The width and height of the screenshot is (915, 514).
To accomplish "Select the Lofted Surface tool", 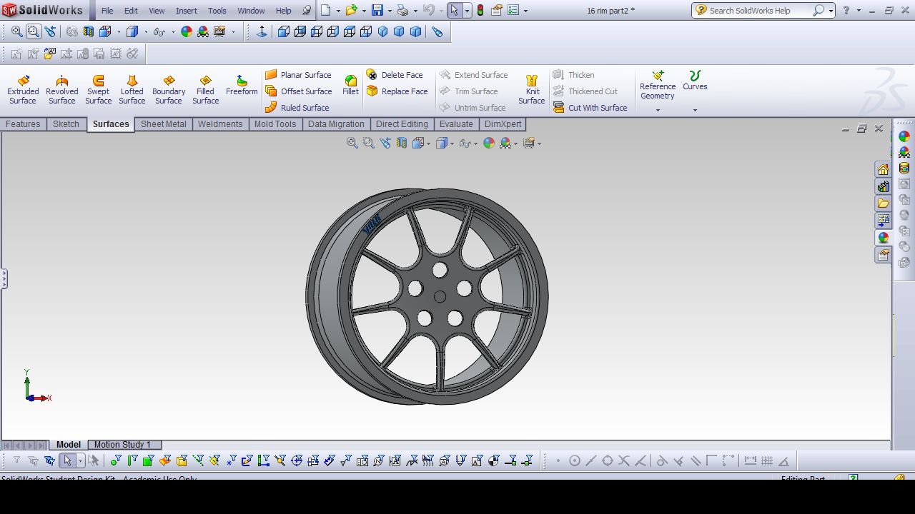I will (x=132, y=90).
